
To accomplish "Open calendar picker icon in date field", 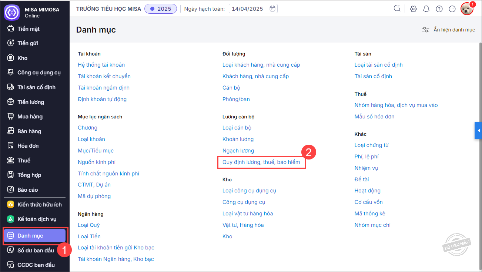I will click(272, 9).
